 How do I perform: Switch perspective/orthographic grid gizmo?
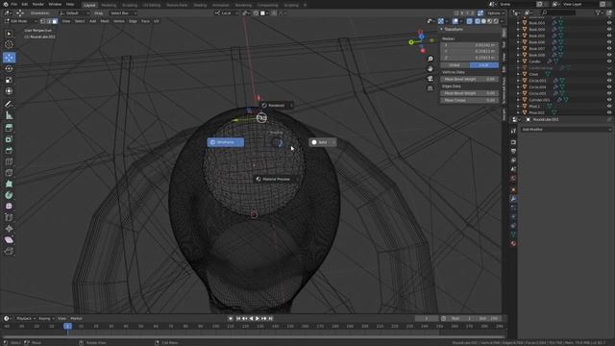click(430, 88)
